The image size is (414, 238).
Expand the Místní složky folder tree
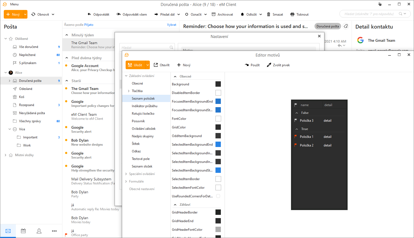click(5, 155)
